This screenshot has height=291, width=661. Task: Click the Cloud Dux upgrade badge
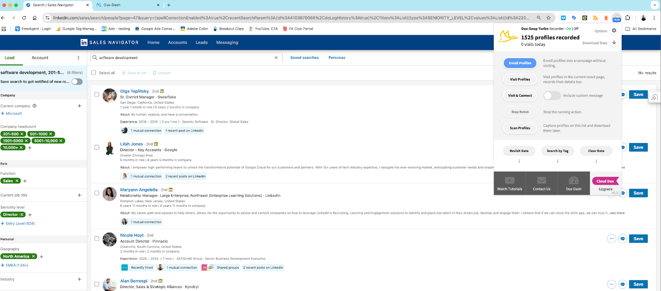[605, 181]
